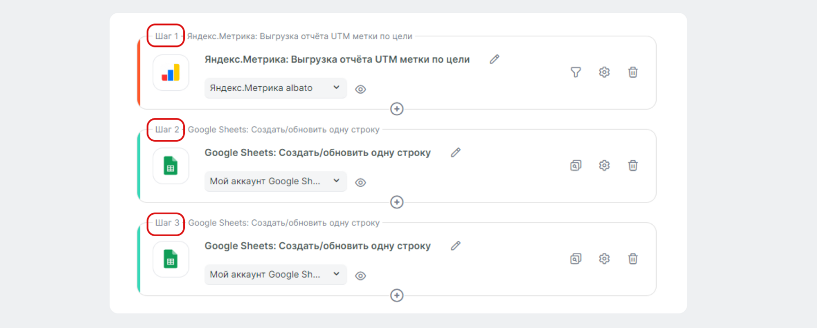Open settings gear for the Яндекс.Метрика step
This screenshot has height=328, width=817.
pos(604,72)
